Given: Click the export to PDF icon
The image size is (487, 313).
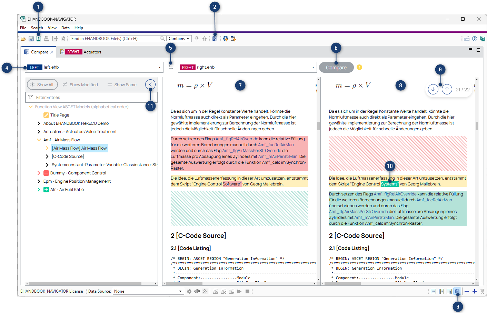Looking at the screenshot, I should point(63,39).
